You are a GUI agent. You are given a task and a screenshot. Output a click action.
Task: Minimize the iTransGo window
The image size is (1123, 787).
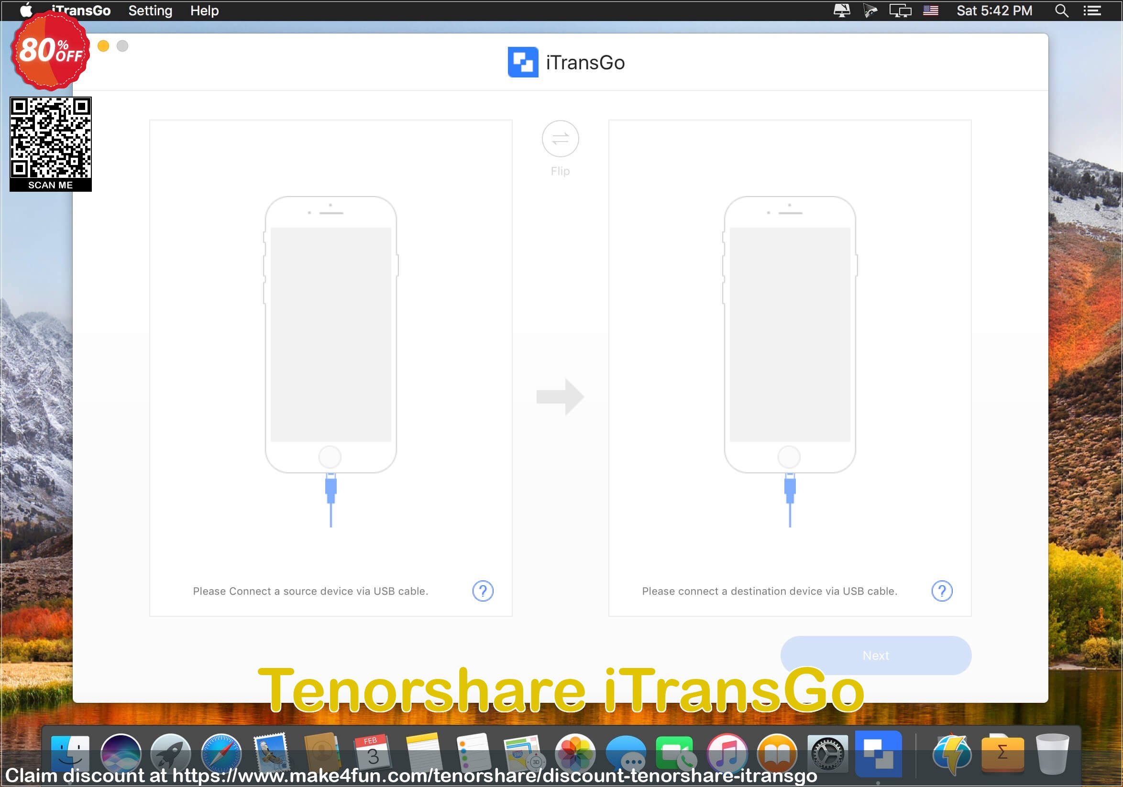[103, 46]
